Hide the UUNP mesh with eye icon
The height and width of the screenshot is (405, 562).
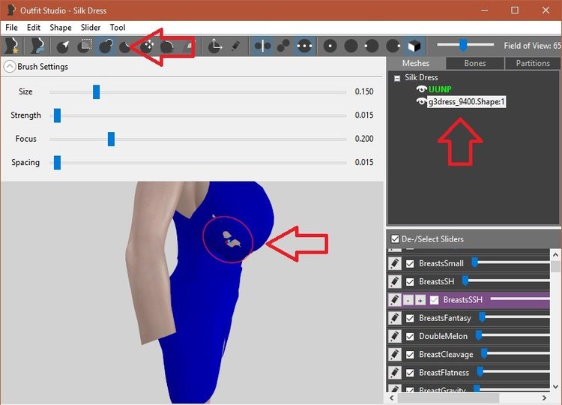[421, 89]
